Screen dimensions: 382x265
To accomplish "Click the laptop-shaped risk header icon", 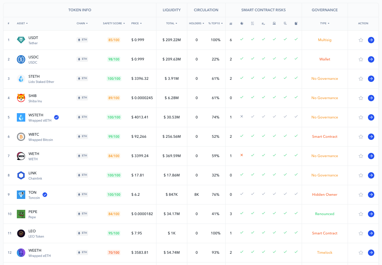I will coord(274,24).
